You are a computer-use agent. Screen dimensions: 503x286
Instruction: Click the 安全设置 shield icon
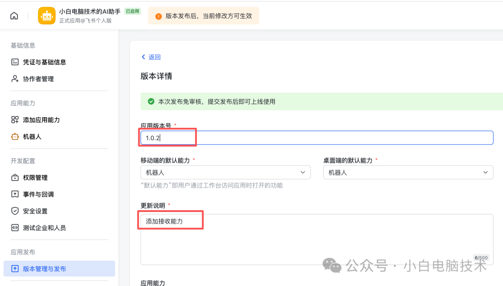click(15, 211)
